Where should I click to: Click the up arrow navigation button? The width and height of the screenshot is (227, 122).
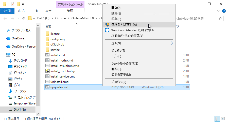coord(24,19)
